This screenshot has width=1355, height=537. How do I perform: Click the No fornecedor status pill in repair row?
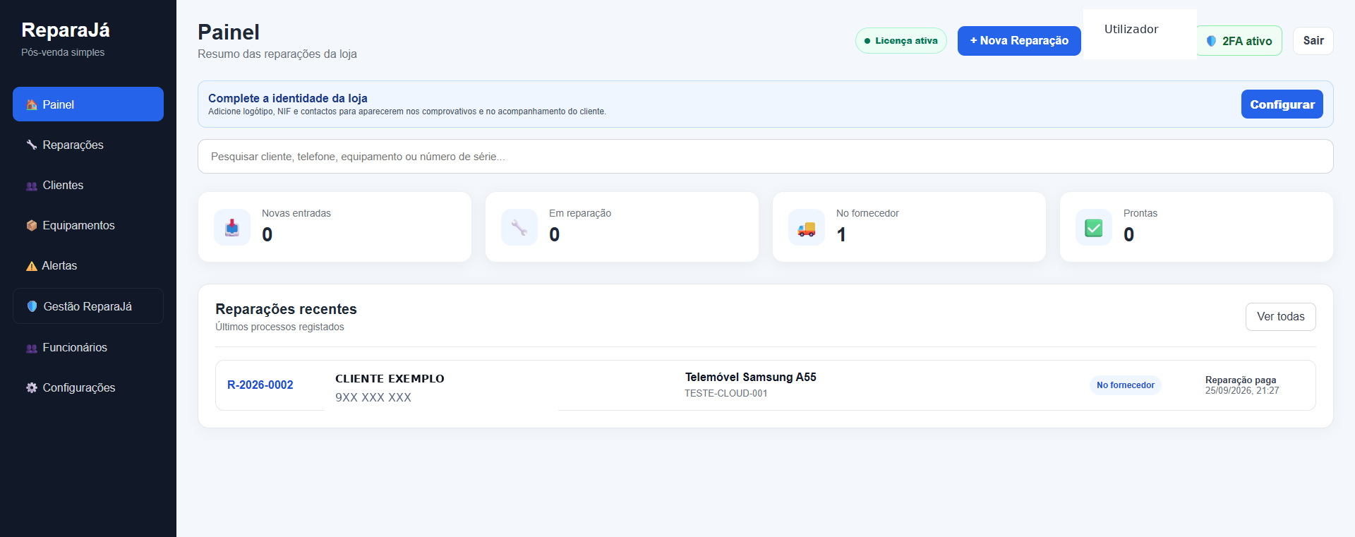1126,385
